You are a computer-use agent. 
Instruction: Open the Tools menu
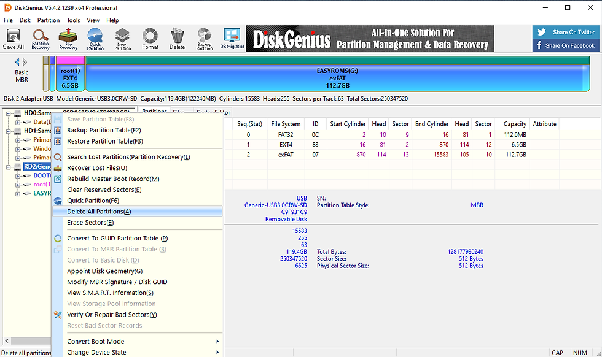tap(73, 20)
